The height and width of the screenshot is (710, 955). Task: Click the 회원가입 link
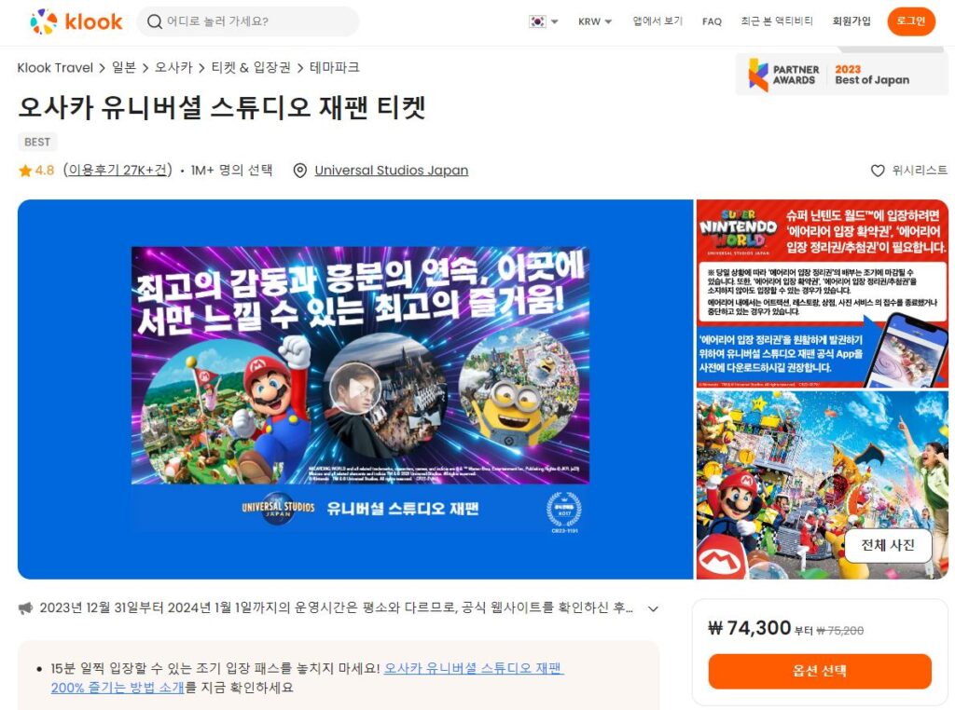coord(851,21)
